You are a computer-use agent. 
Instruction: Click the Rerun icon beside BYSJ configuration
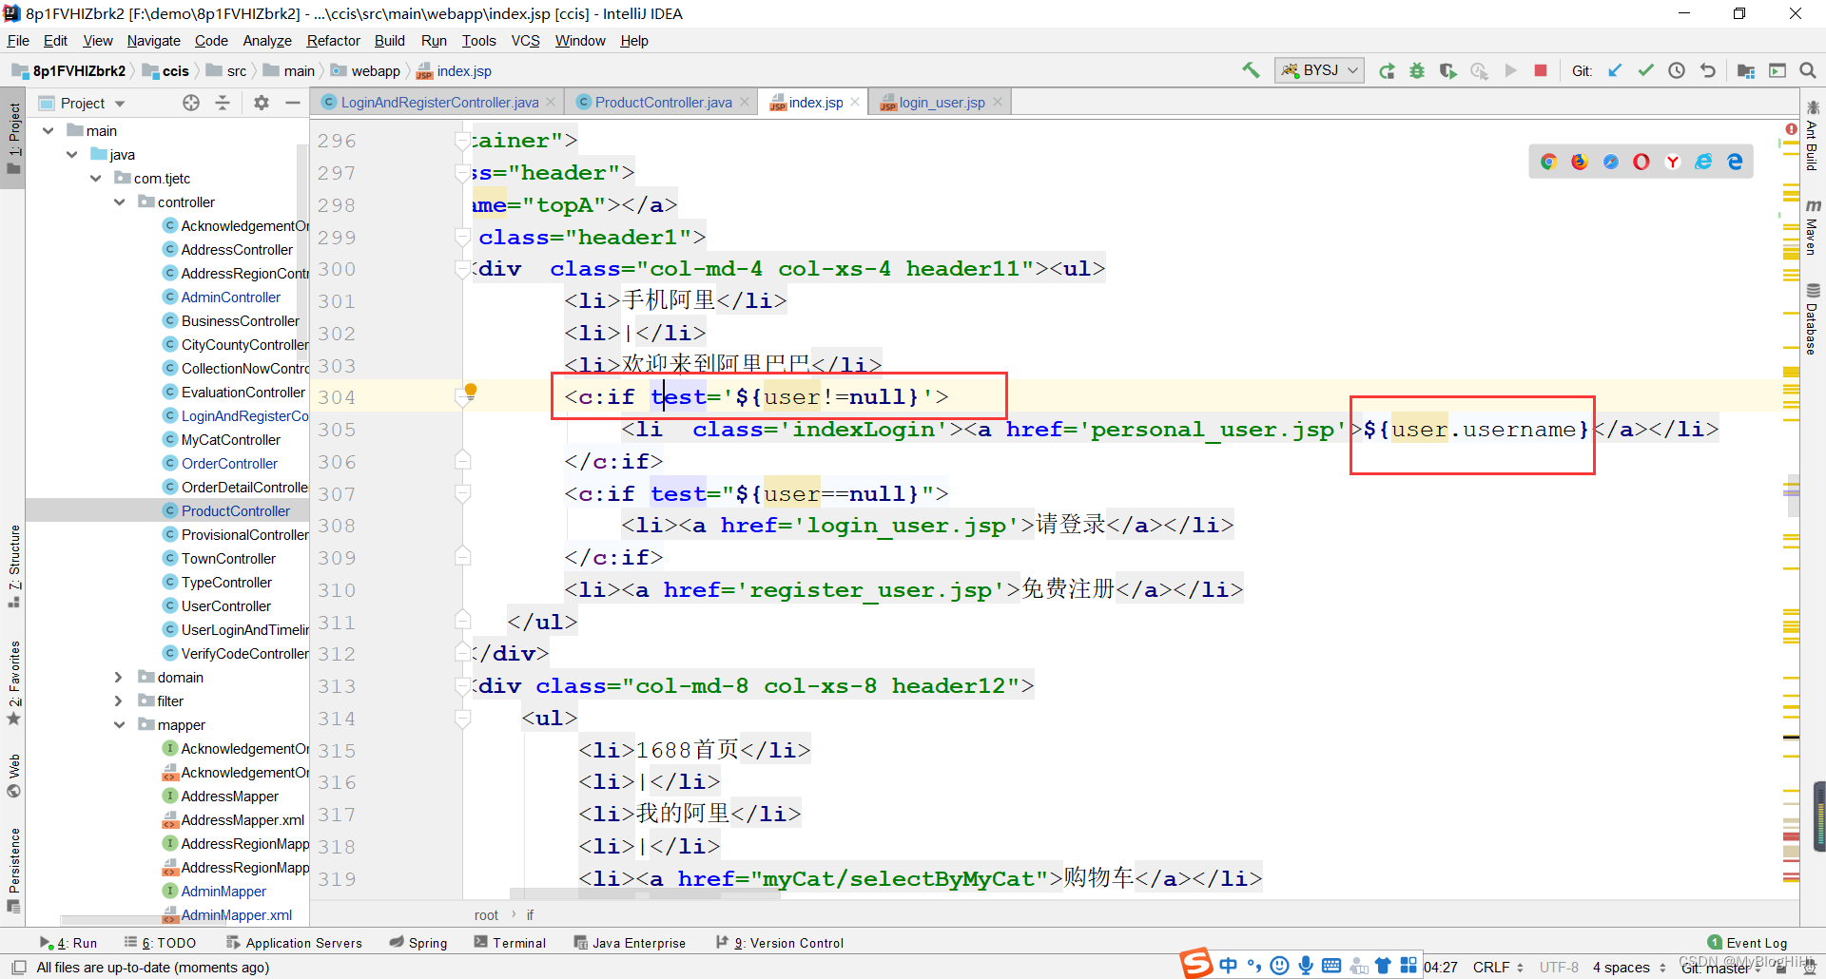coord(1387,70)
